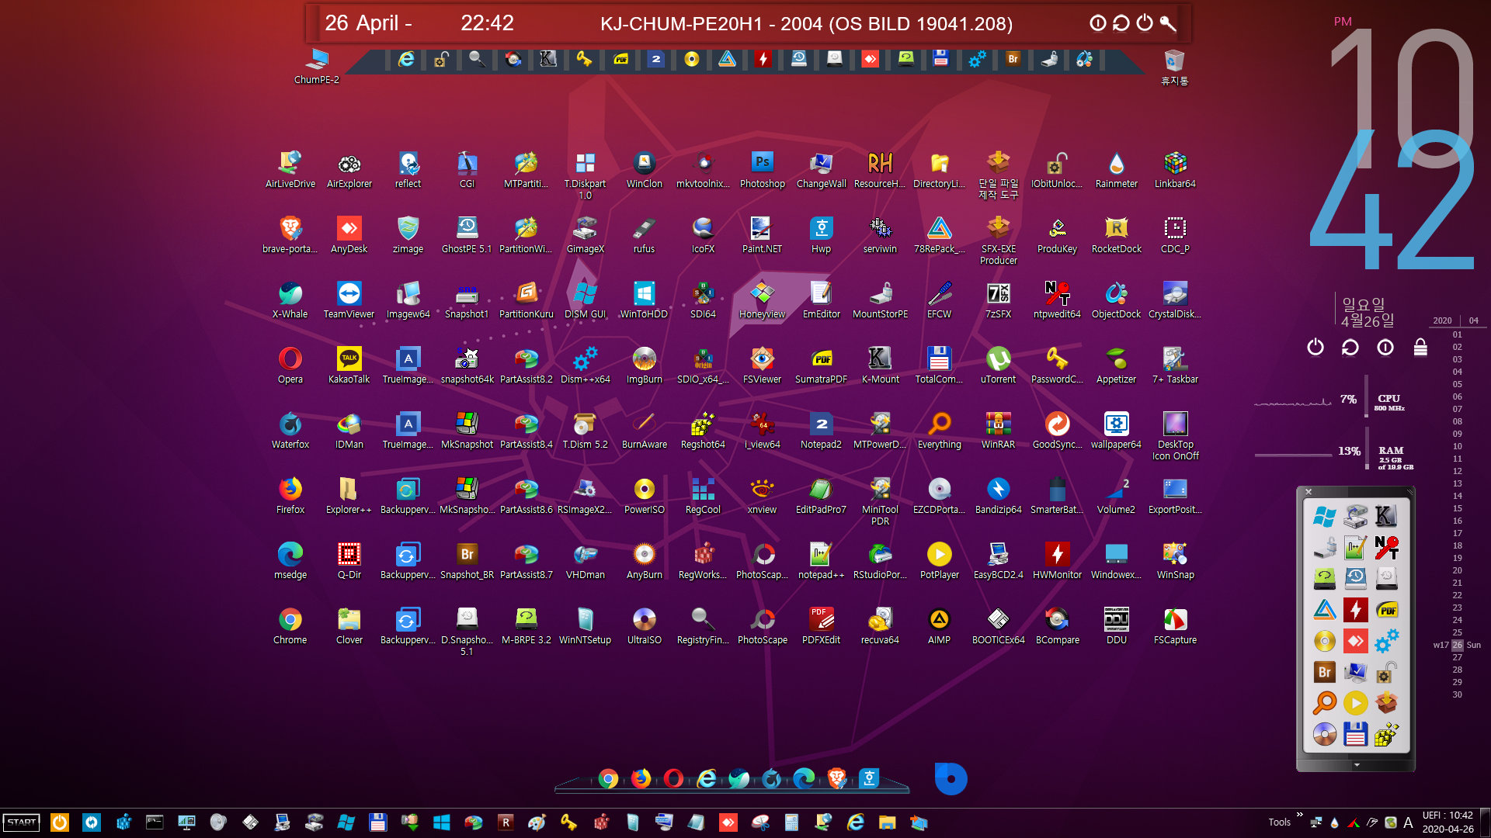Open Brave from the bottom browser dock
The width and height of the screenshot is (1491, 838).
pyautogui.click(x=836, y=778)
